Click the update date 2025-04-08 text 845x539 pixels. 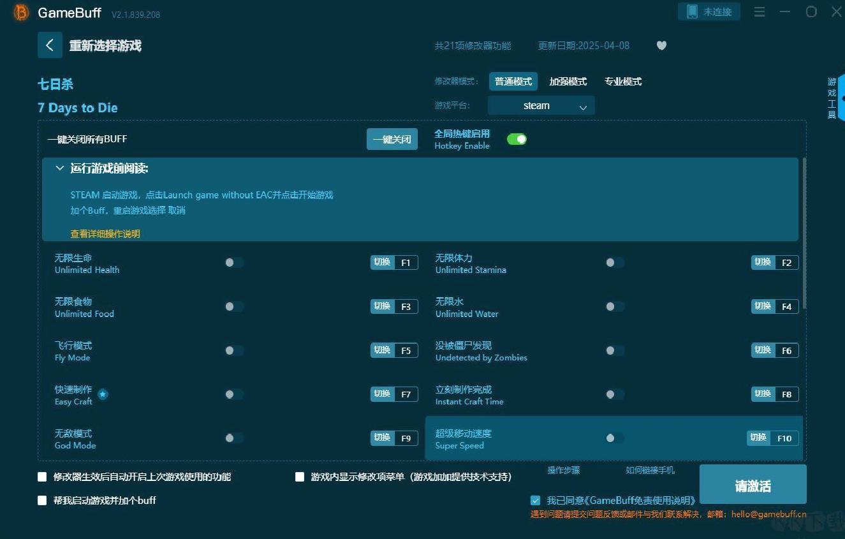point(584,46)
